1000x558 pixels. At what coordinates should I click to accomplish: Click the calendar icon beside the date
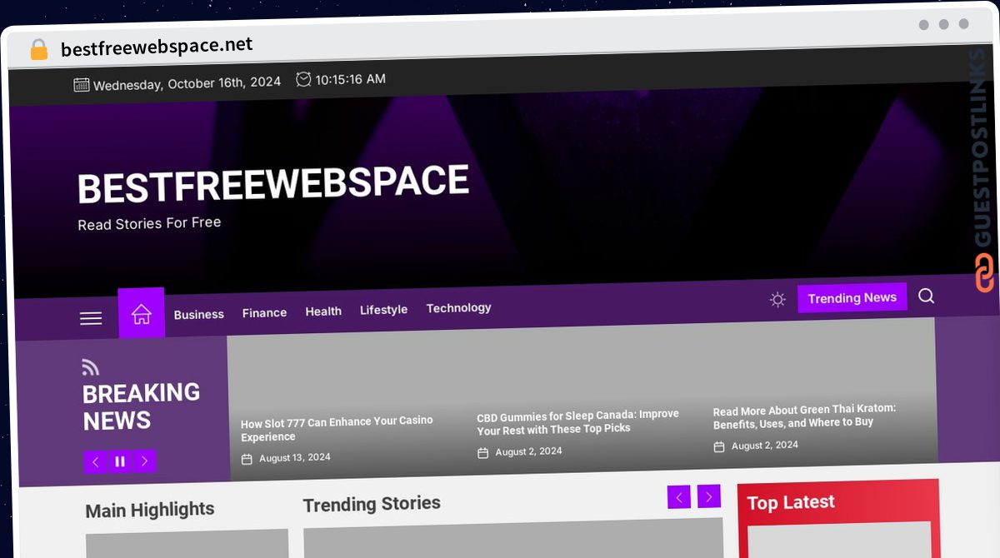point(82,84)
